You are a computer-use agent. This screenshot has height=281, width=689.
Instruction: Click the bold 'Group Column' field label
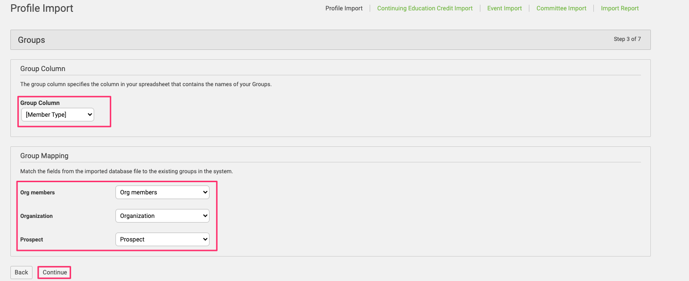pos(40,103)
